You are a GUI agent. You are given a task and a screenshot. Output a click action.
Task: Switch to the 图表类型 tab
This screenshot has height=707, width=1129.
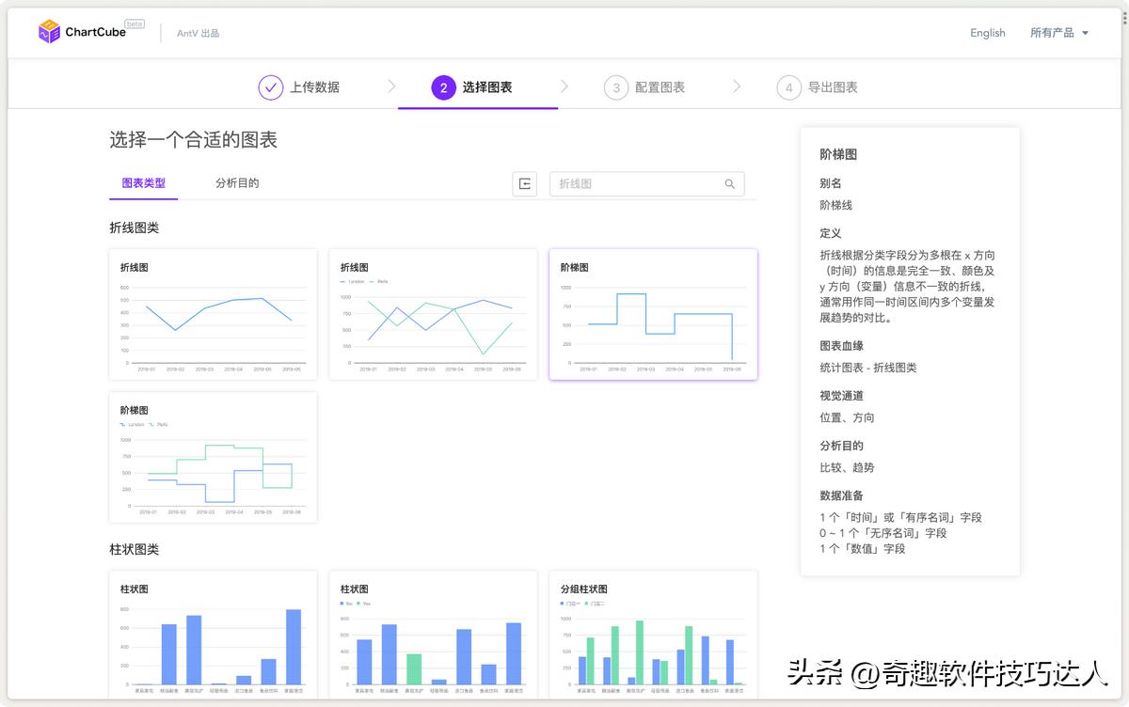143,183
